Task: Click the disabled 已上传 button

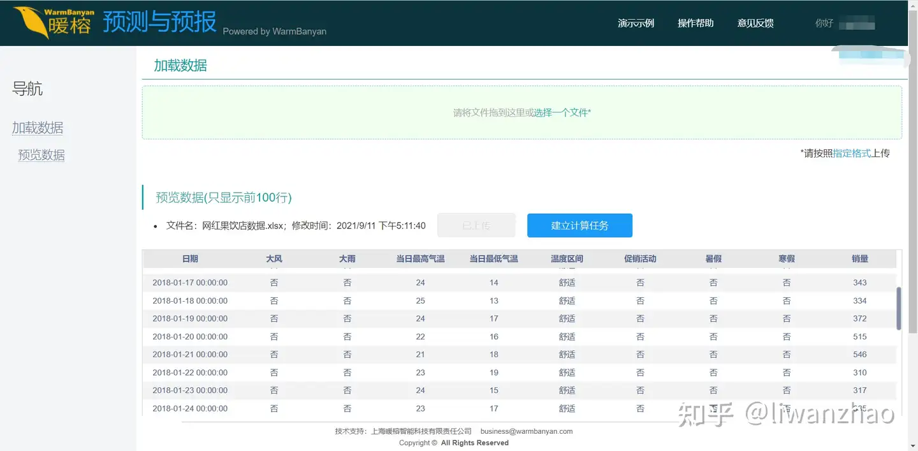Action: (476, 225)
